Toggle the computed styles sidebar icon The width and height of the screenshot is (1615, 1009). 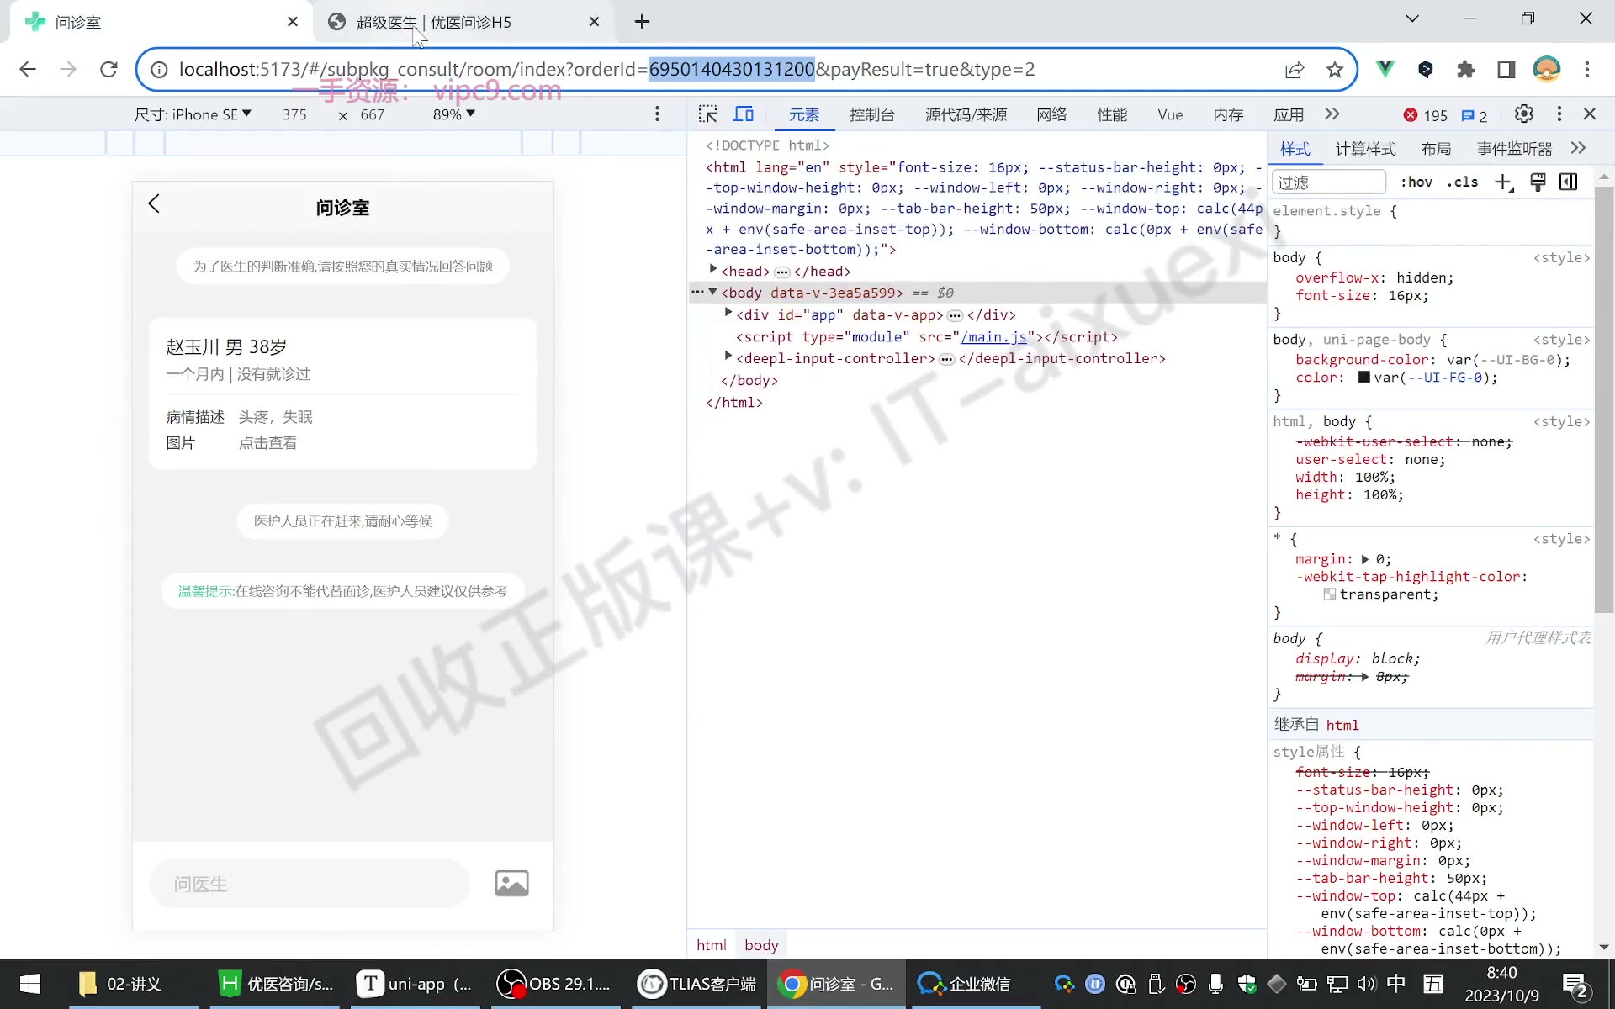1569,182
